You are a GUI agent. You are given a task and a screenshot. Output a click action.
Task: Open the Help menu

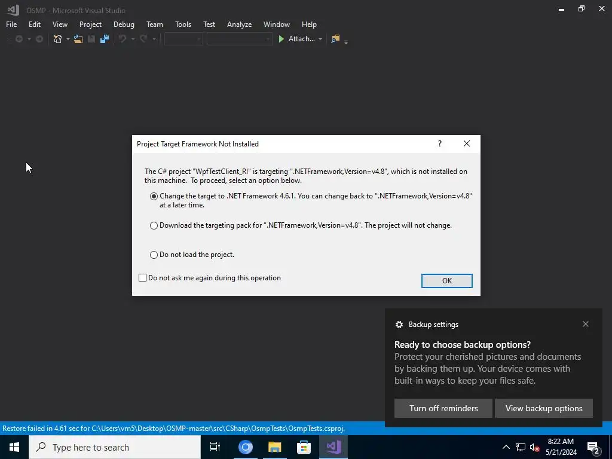coord(309,24)
